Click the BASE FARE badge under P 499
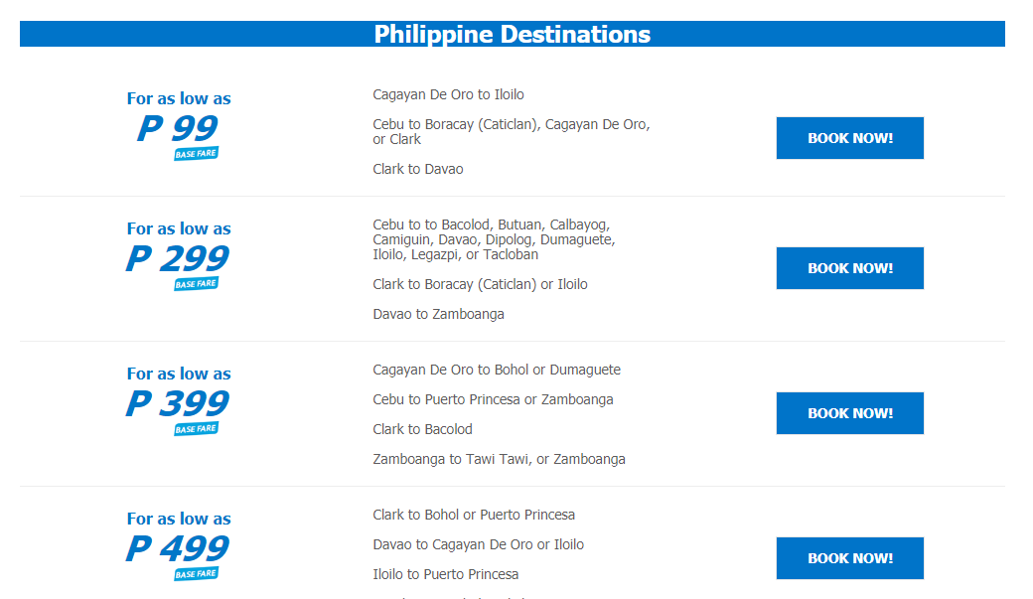Screen dimensions: 1033x599 coord(197,574)
